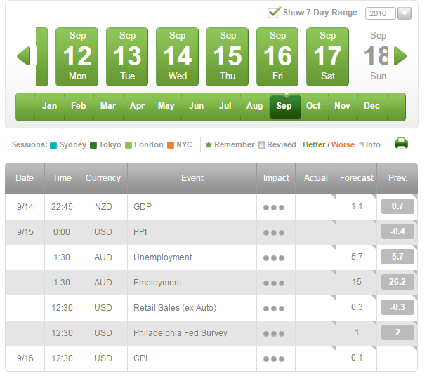
Task: Select the Sep 14 Wed date tile
Action: [x=177, y=57]
